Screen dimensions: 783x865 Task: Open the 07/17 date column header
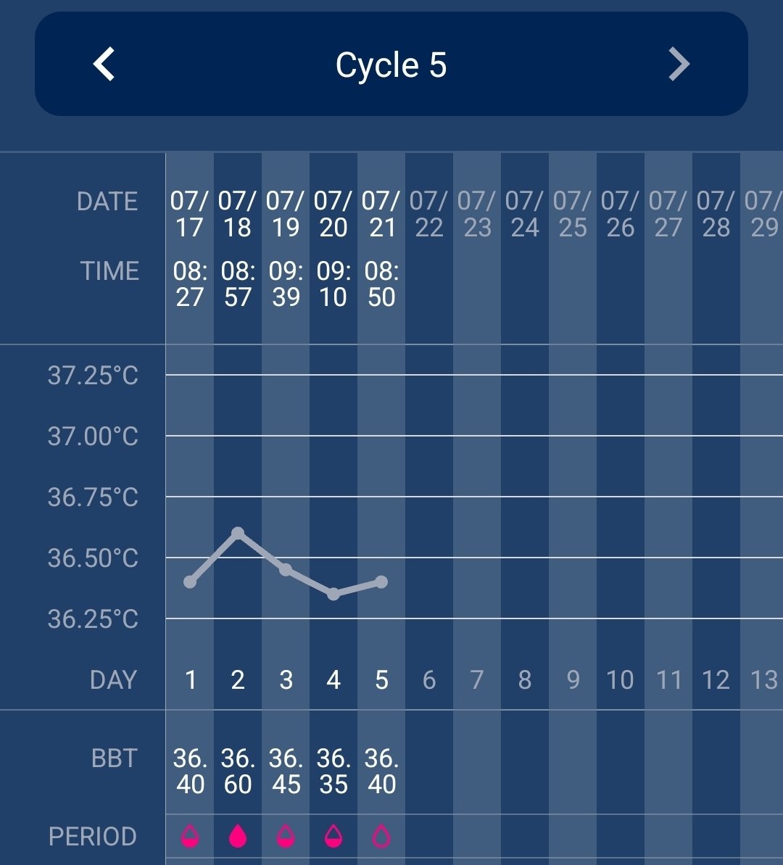[x=190, y=214]
